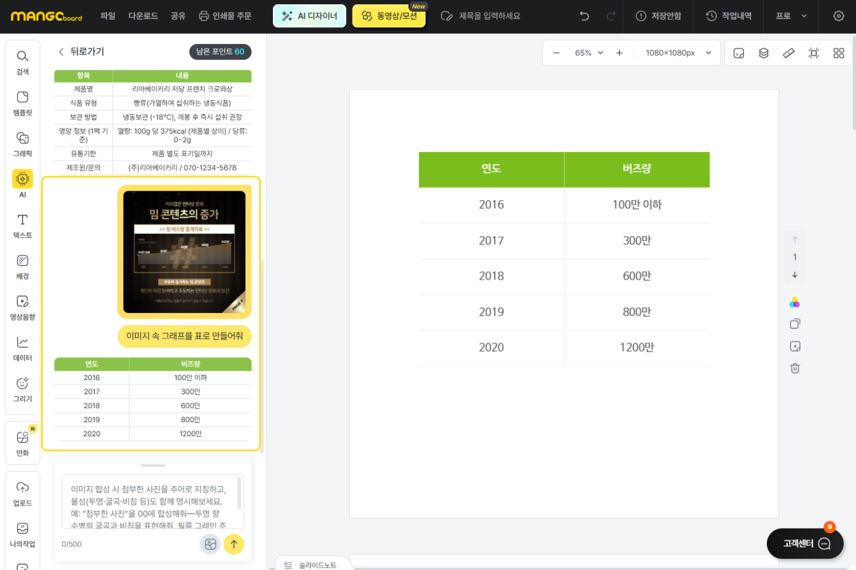The image size is (856, 570).
Task: Open the page color palette icon
Action: (x=795, y=303)
